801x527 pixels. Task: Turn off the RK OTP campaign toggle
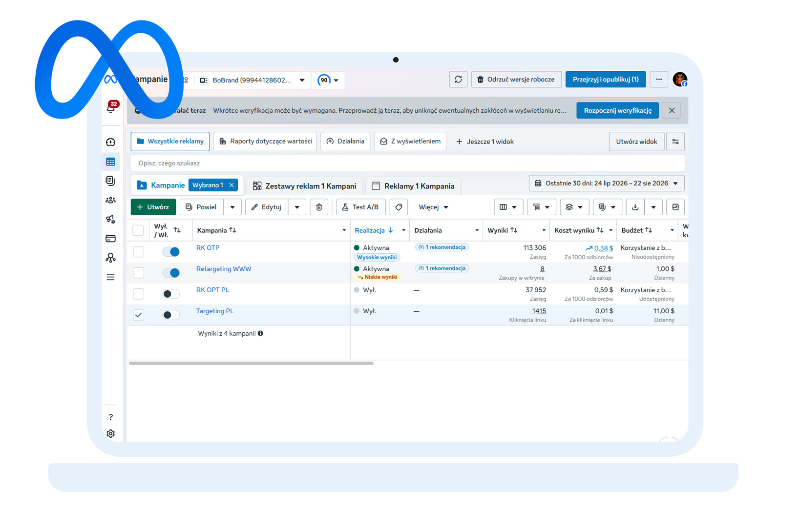coord(171,252)
